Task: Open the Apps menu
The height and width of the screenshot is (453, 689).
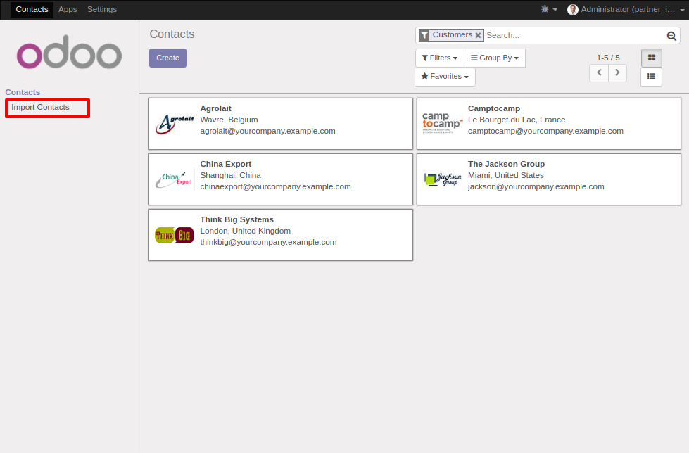Action: (68, 10)
